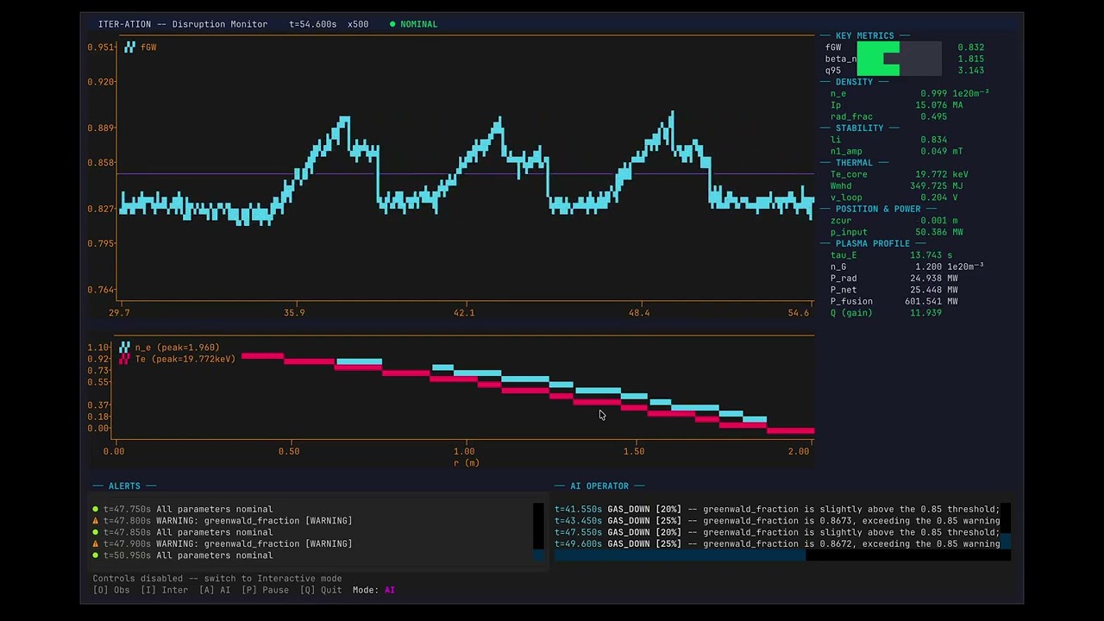This screenshot has height=621, width=1104.
Task: Click the fGW legend icon in the chart
Action: (x=129, y=47)
